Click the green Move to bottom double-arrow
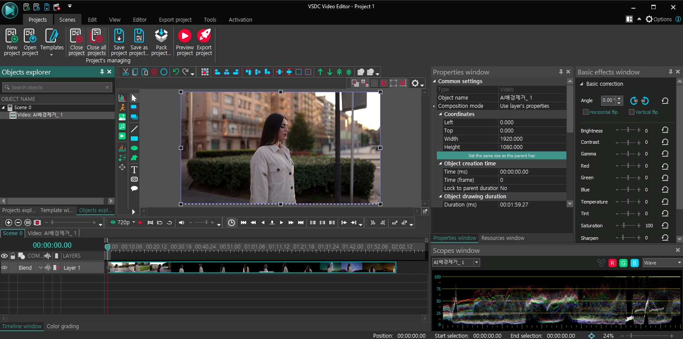This screenshot has width=683, height=339. point(349,72)
